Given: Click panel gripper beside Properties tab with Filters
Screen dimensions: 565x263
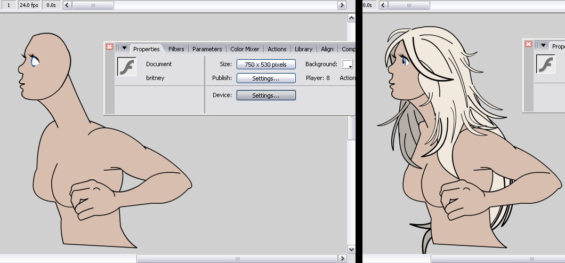Looking at the screenshot, I should click(x=118, y=47).
